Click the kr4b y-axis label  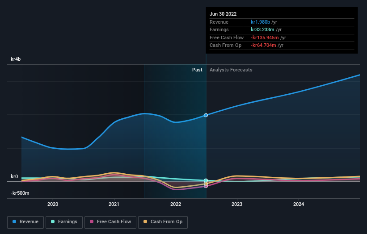point(16,59)
